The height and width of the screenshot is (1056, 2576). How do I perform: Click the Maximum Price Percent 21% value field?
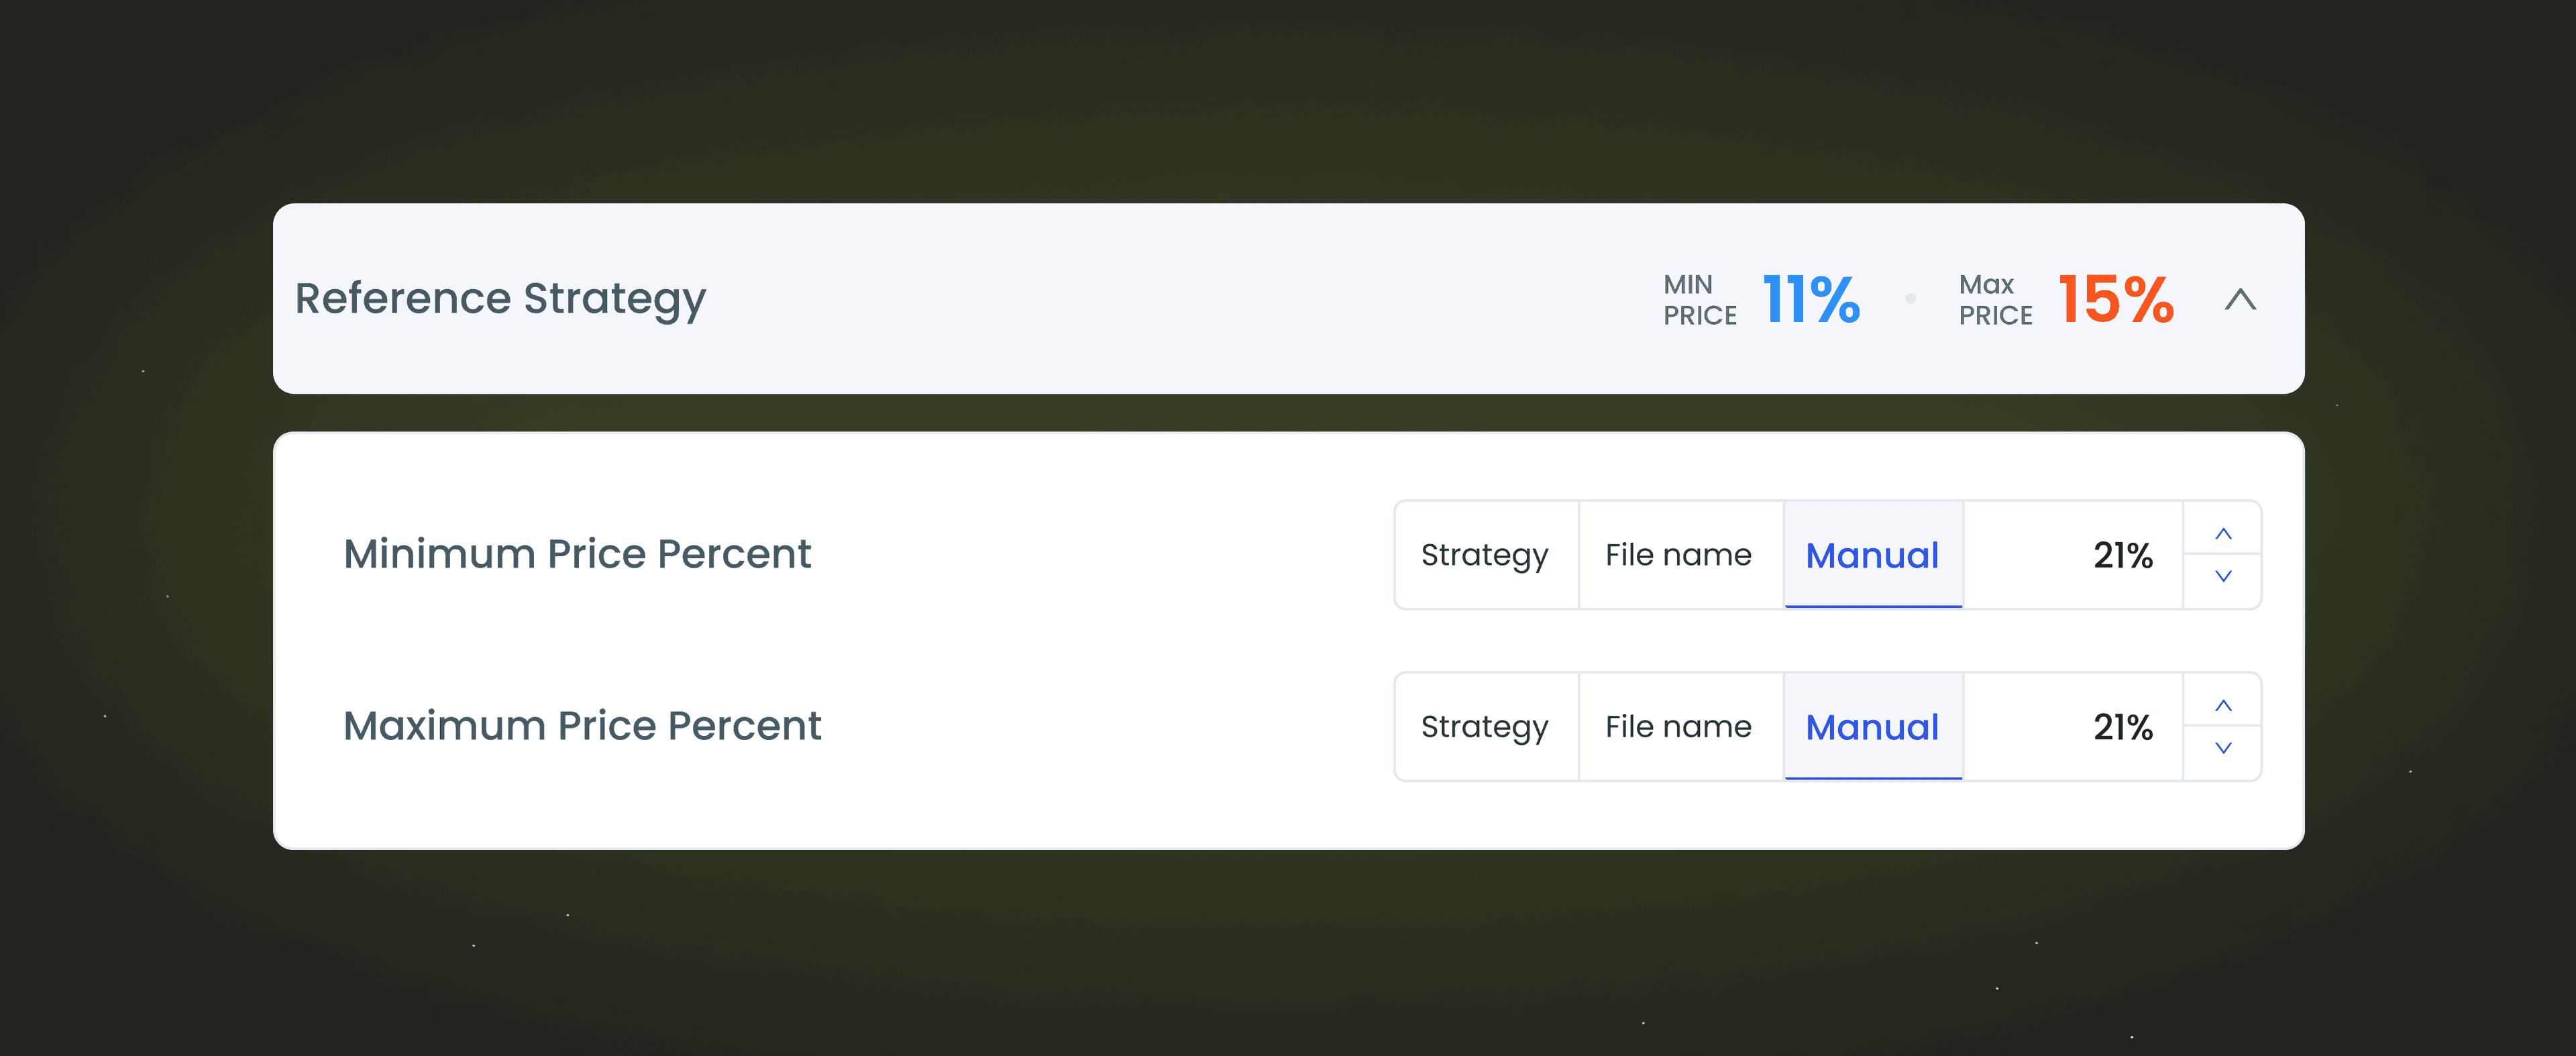click(2073, 727)
